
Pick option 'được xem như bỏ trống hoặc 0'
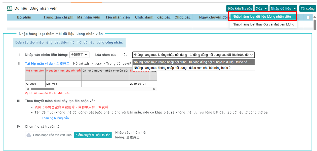pyautogui.click(x=182, y=68)
